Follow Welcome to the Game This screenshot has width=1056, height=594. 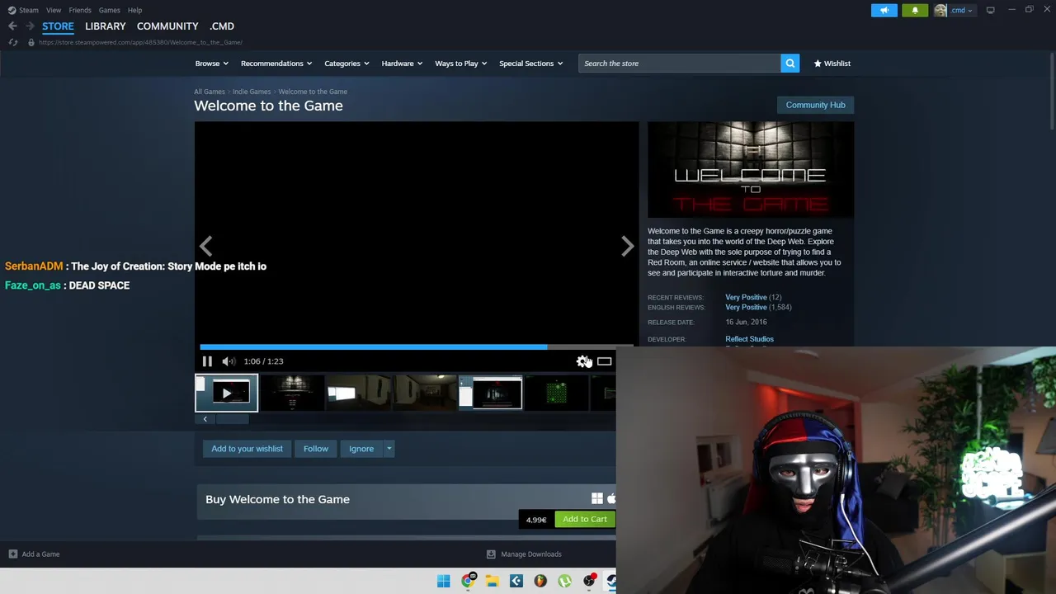click(x=316, y=449)
